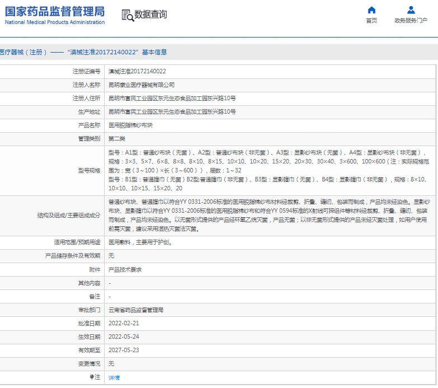
Task: Click product name 医用脱脂棉纱布块
Action: tap(130, 125)
